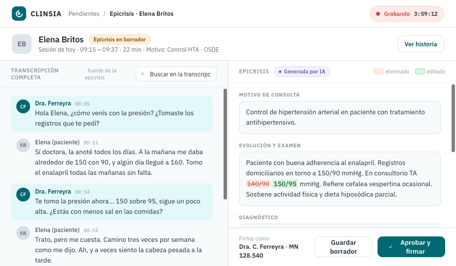The image size is (456, 266).
Task: Click the Evolución y examen text box
Action: [340, 179]
